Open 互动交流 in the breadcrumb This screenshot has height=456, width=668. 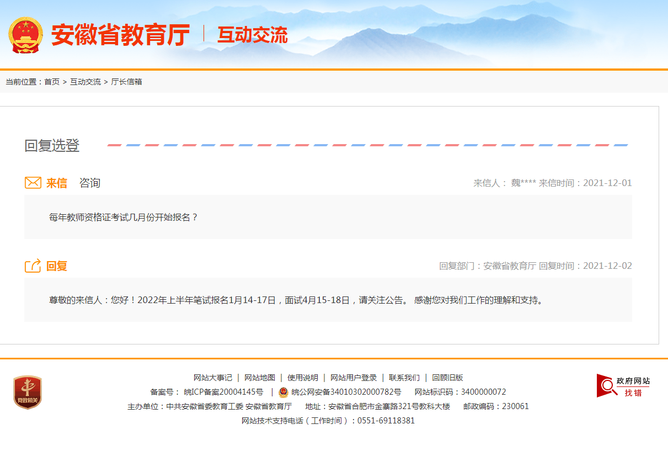click(85, 82)
